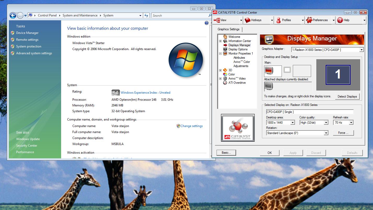Open Windows Update under See also

tap(28, 139)
